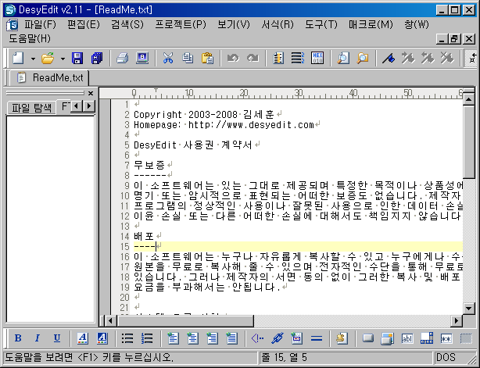The width and height of the screenshot is (480, 368).
Task: Insert a password field with the ** icon
Action: pyautogui.click(x=446, y=338)
